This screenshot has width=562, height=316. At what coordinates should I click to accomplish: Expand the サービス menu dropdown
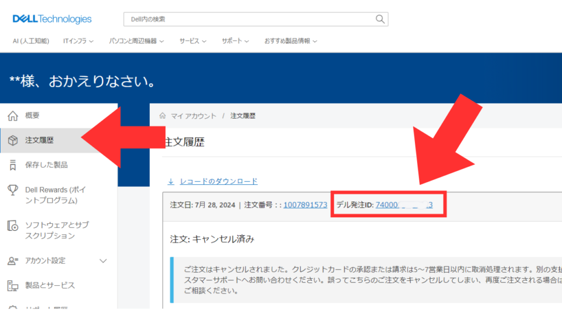click(193, 41)
